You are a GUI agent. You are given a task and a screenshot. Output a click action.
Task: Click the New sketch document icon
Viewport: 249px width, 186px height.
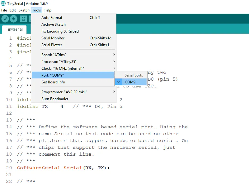pos(23,19)
